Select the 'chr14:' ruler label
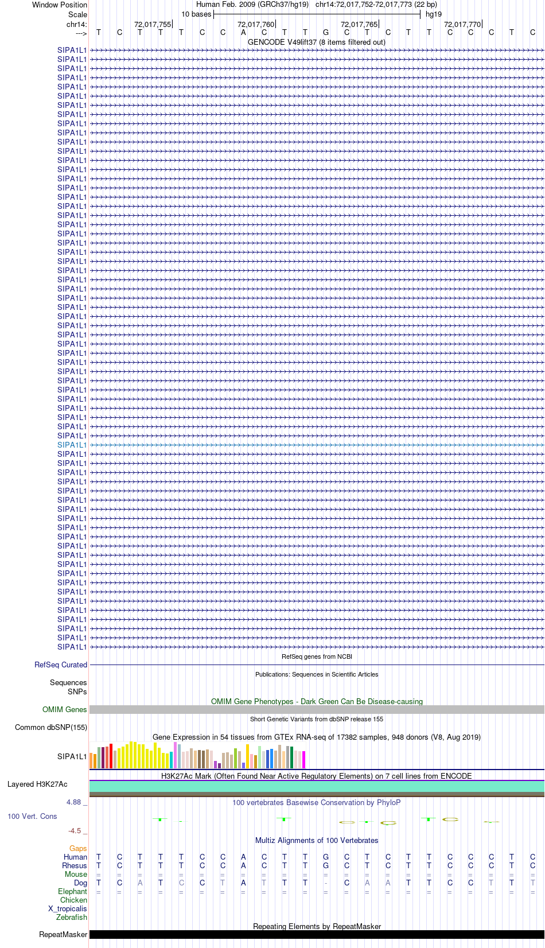 point(77,24)
